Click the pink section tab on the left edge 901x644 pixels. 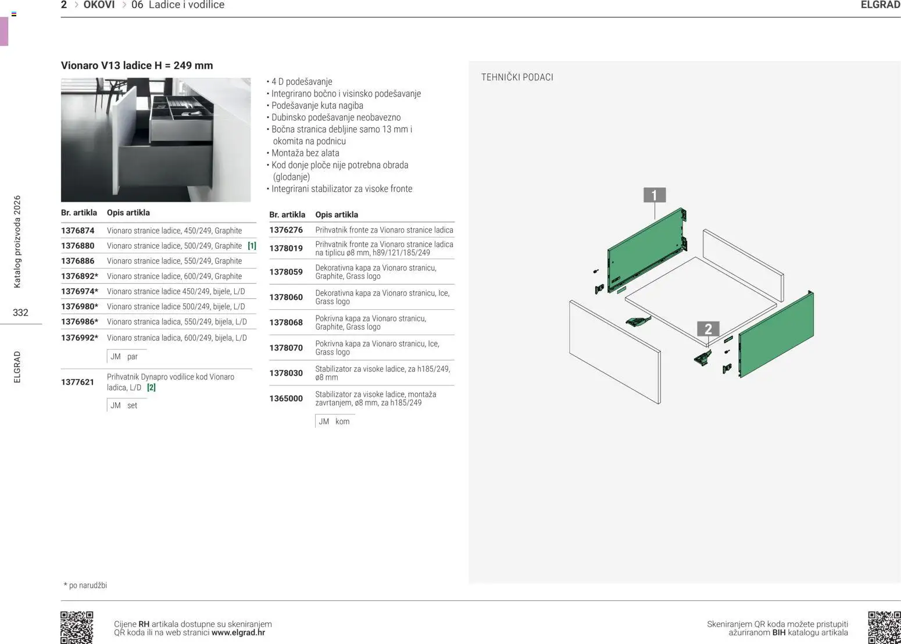pos(4,31)
